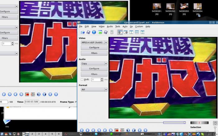Open the AVI Format dropdown

[x=94, y=90]
